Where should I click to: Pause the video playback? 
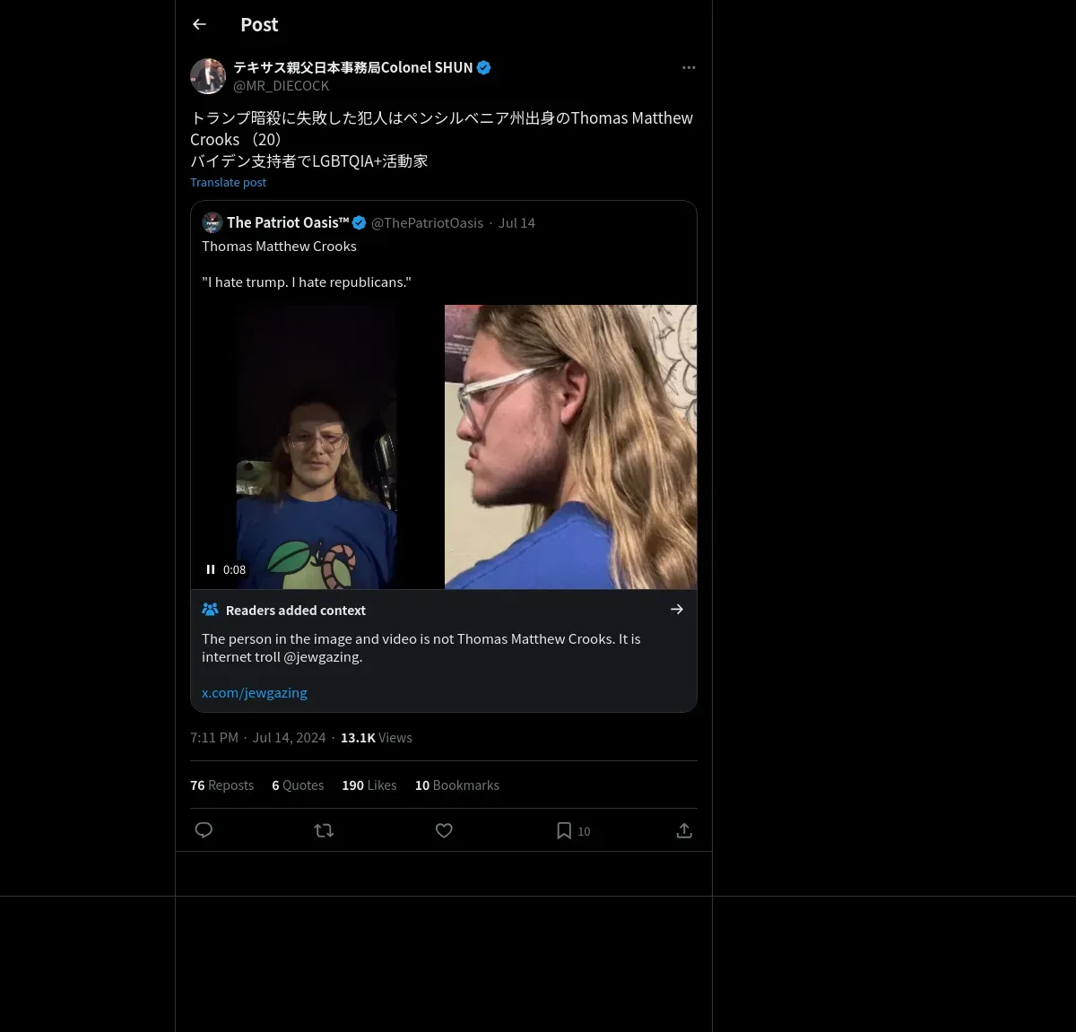click(x=211, y=569)
